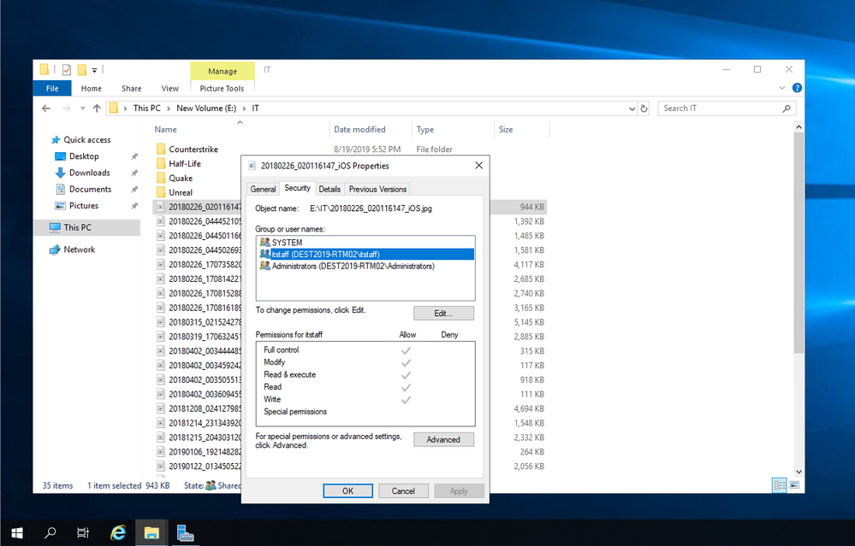The image size is (855, 546).
Task: Click the file list scrollbar down arrow
Action: 799,472
